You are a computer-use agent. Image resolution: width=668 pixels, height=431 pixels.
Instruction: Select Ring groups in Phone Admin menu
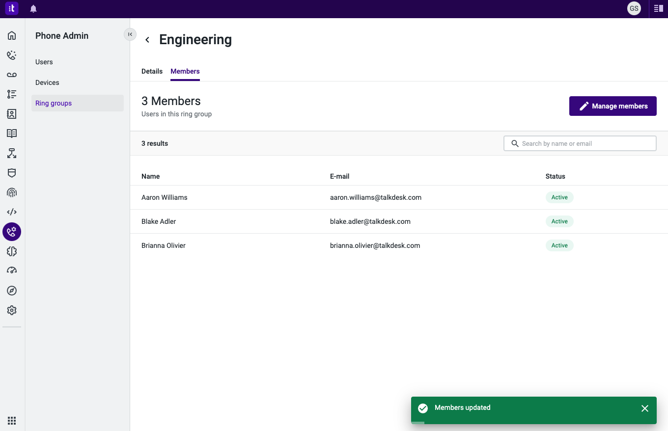(78, 103)
